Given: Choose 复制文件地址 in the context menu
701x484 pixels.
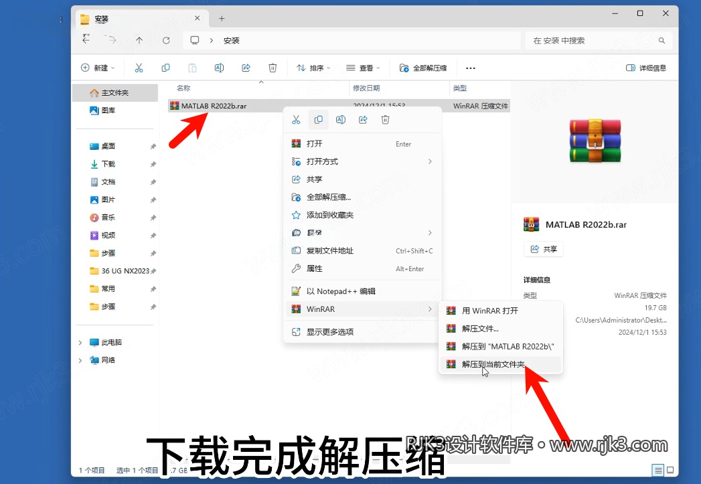Looking at the screenshot, I should [x=363, y=251].
